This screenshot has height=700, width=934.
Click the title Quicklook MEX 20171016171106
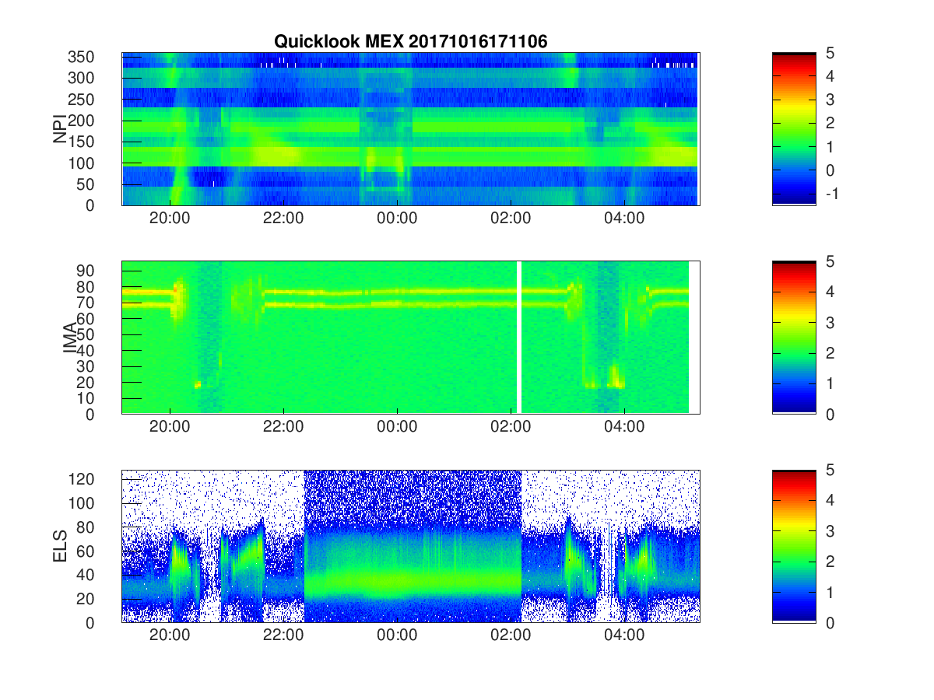point(411,42)
